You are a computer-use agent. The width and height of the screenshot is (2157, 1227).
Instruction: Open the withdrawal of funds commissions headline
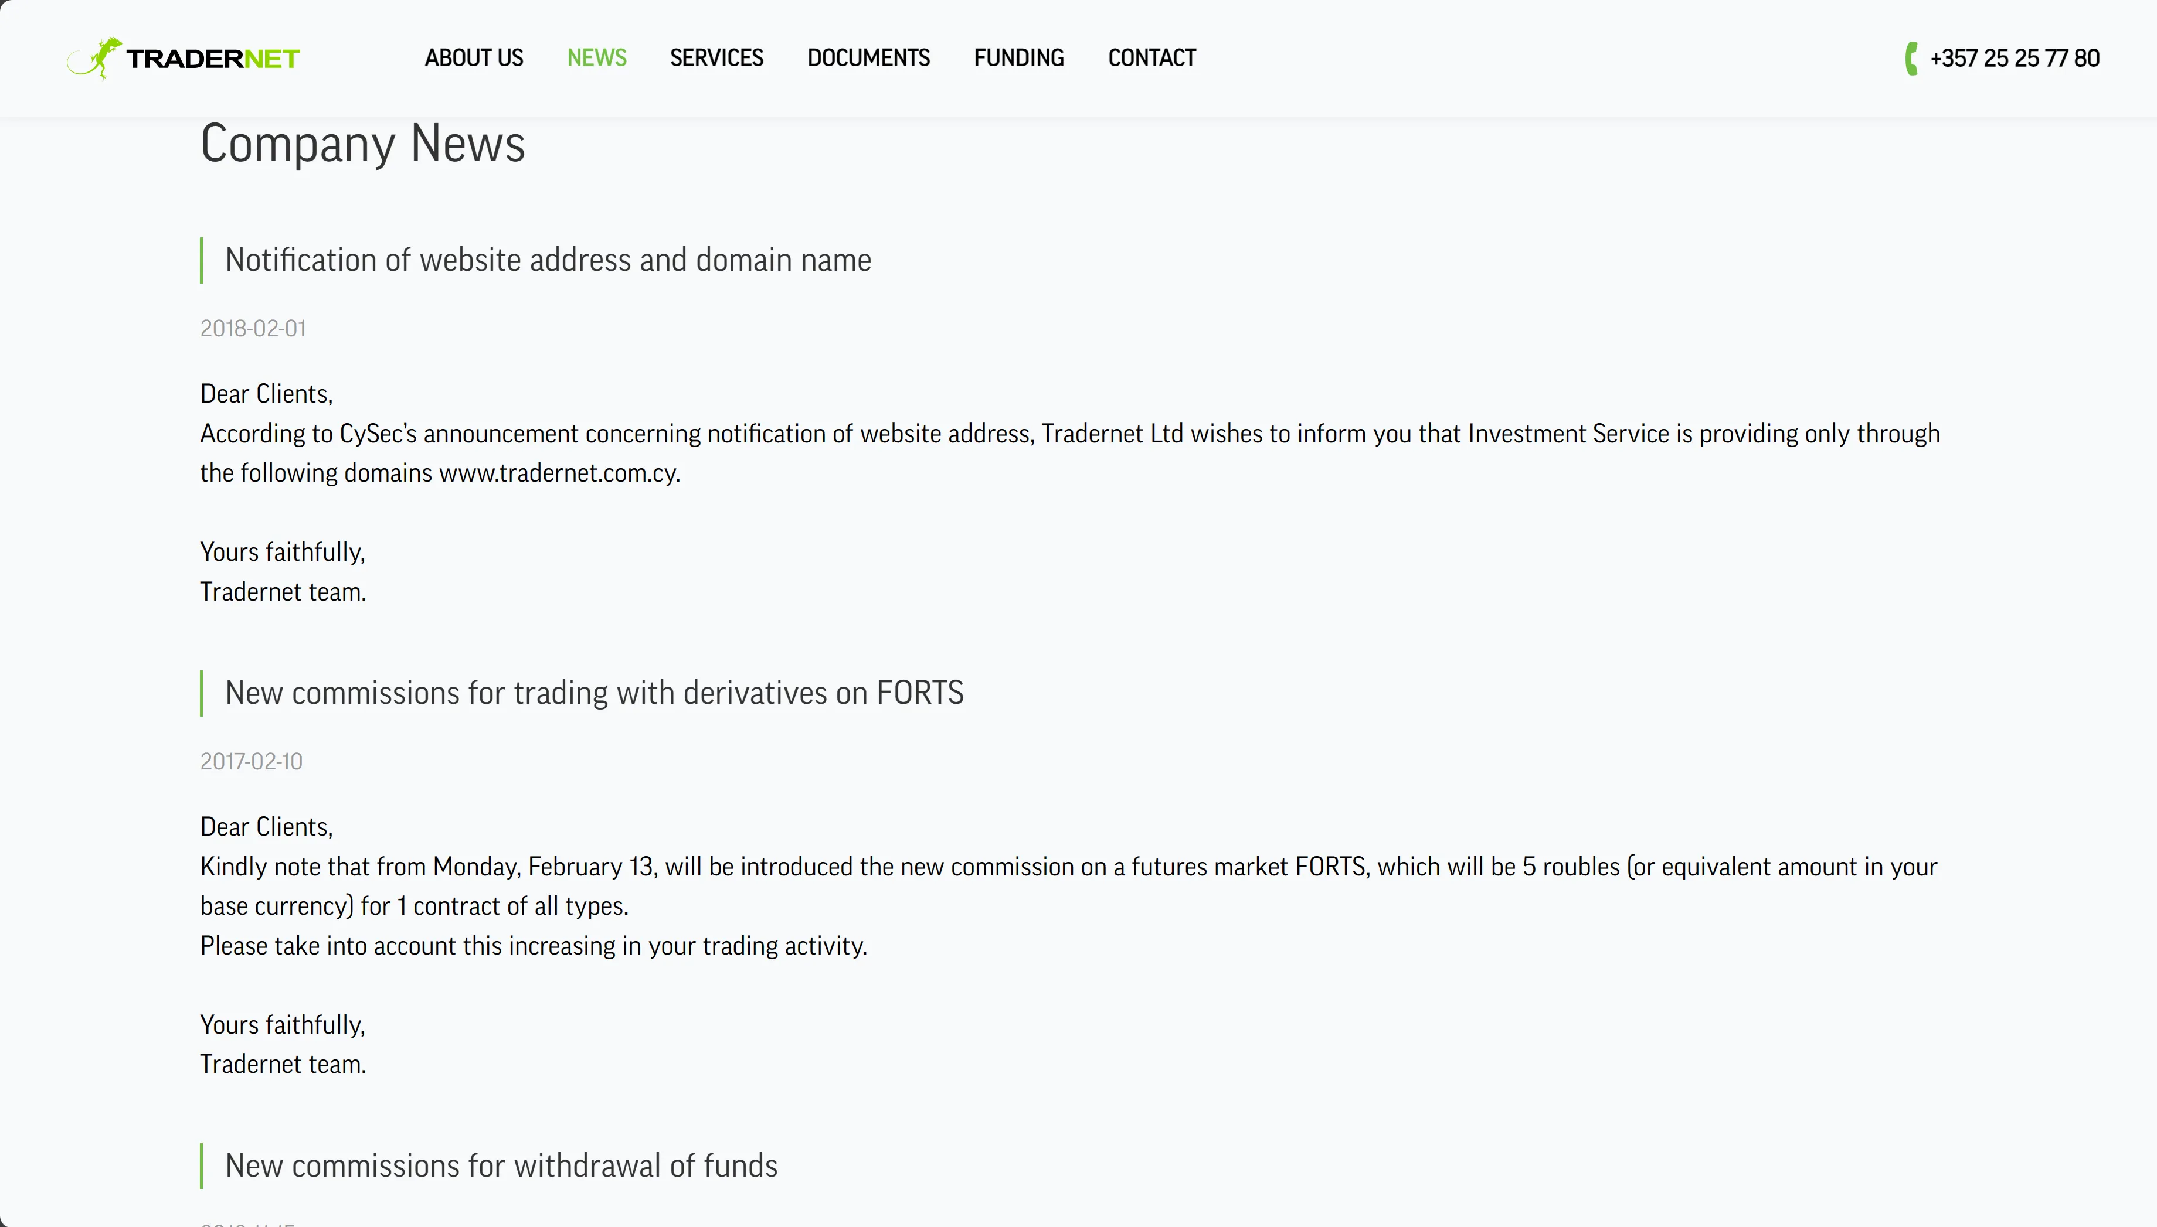pyautogui.click(x=501, y=1166)
